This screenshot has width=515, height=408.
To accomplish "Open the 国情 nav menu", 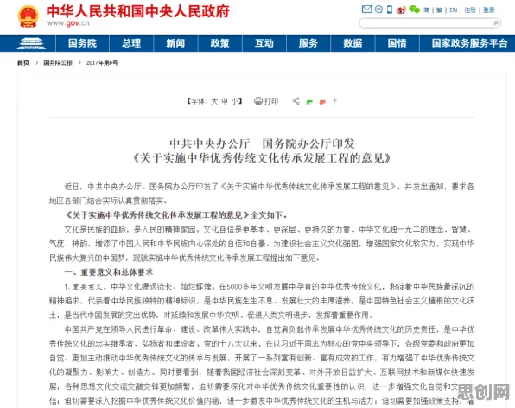I will coord(397,43).
